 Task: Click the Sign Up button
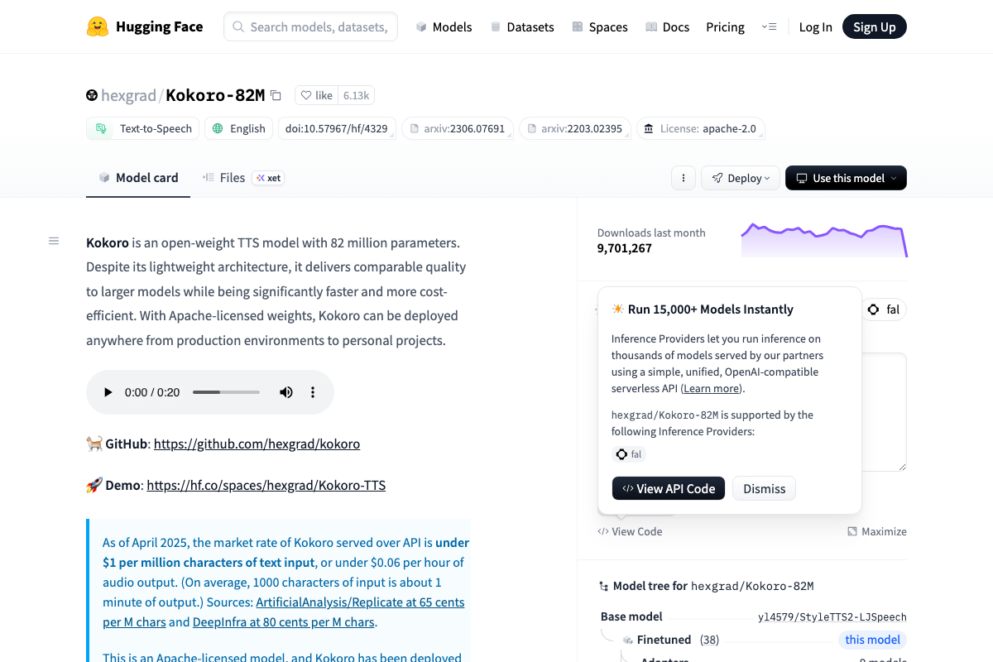[875, 27]
